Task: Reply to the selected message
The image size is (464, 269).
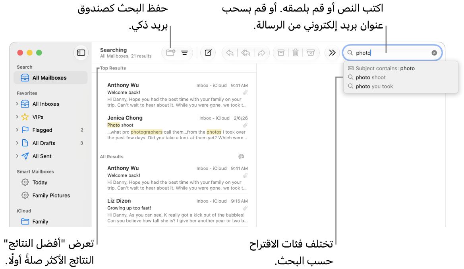Action: pyautogui.click(x=230, y=53)
